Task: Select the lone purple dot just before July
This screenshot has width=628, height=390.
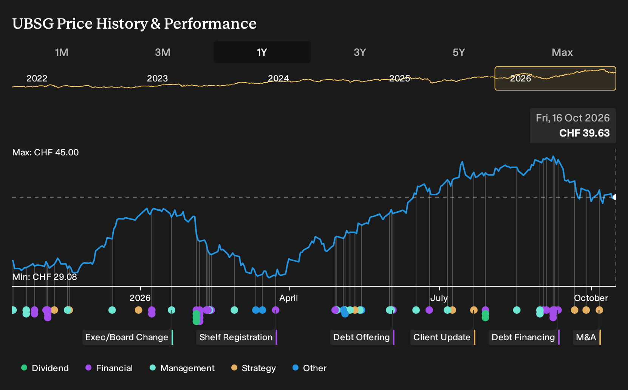Action: 429,310
